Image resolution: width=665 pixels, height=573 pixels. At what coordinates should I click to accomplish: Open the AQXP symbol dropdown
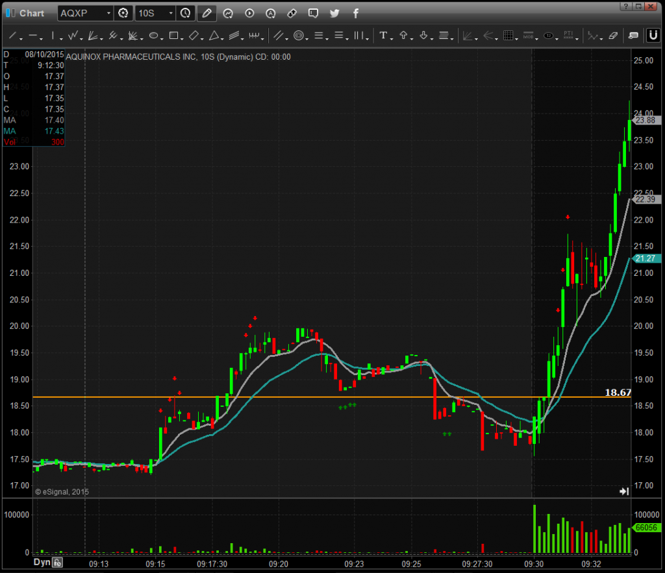(x=108, y=14)
